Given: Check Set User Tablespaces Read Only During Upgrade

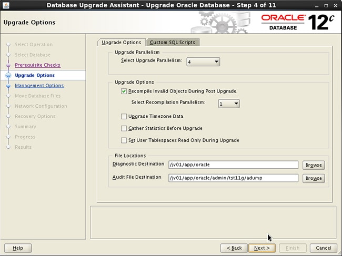Looking at the screenshot, I should (124, 140).
